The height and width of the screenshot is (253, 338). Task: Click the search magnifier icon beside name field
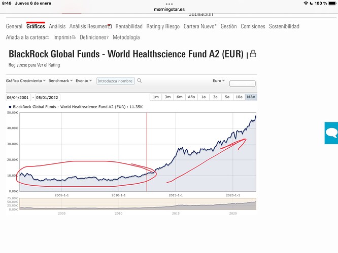[x=140, y=80]
